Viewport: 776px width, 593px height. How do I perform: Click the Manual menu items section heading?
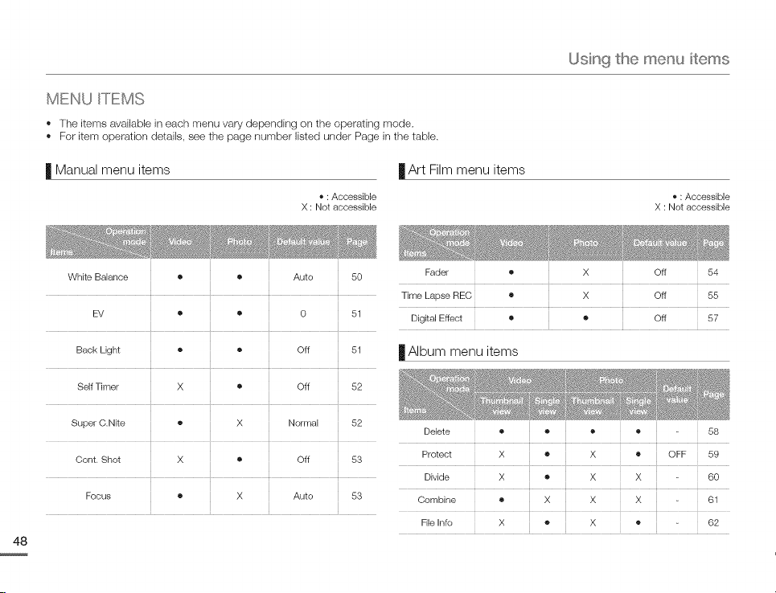113,170
